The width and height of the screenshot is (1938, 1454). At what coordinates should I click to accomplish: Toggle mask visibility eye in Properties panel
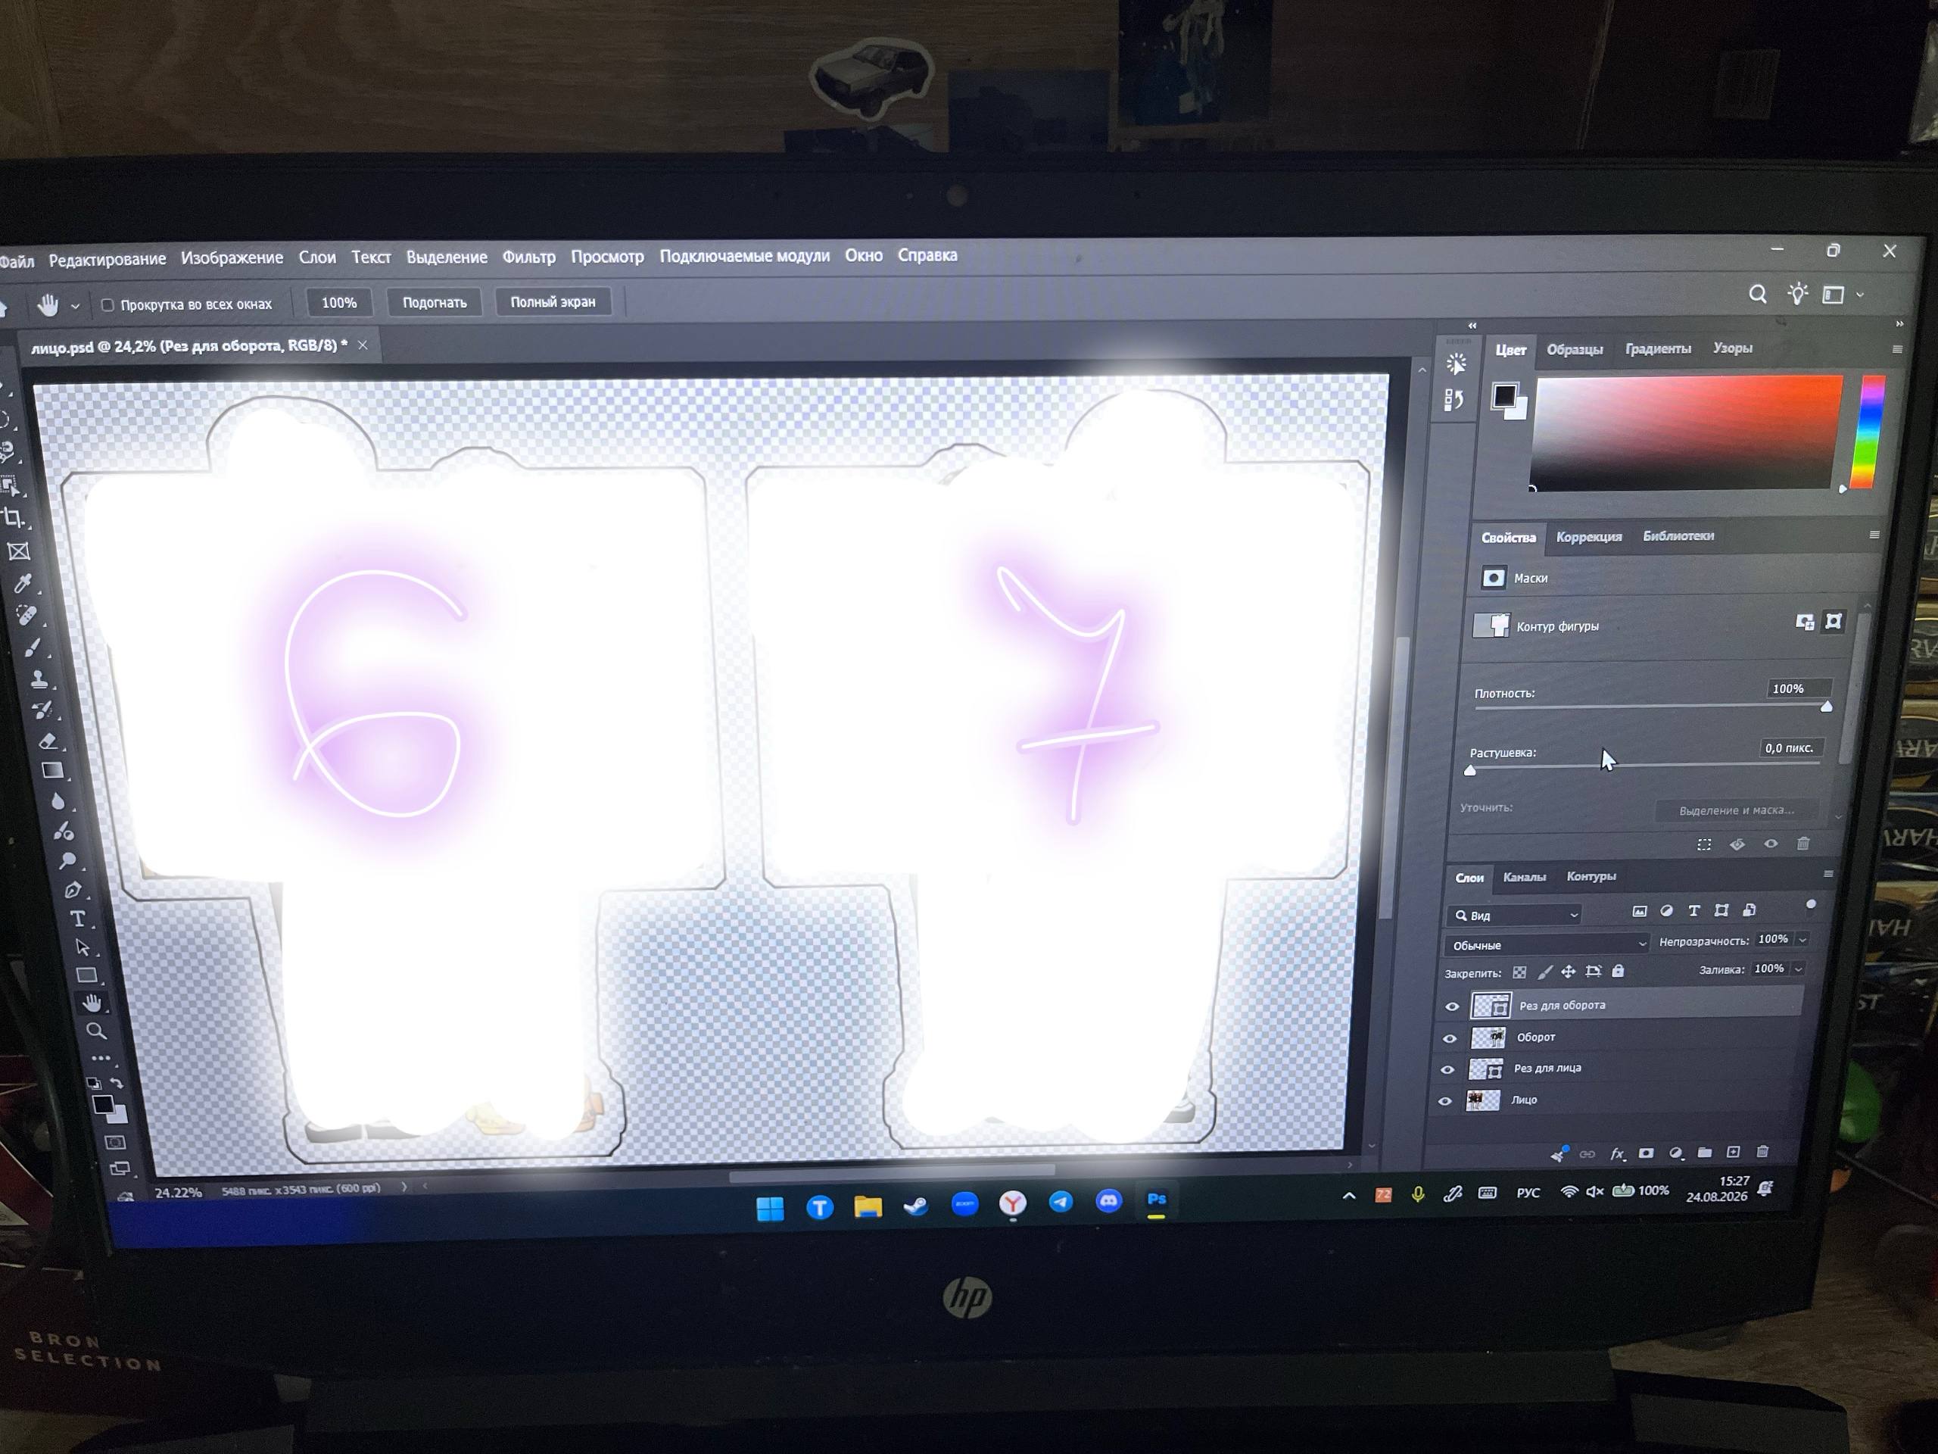coord(1771,844)
